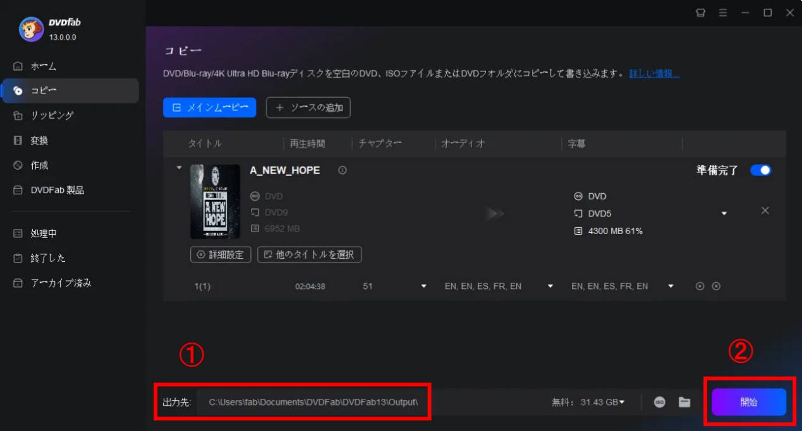Click the DVDFab monkey logo
802x431 pixels.
(31, 29)
